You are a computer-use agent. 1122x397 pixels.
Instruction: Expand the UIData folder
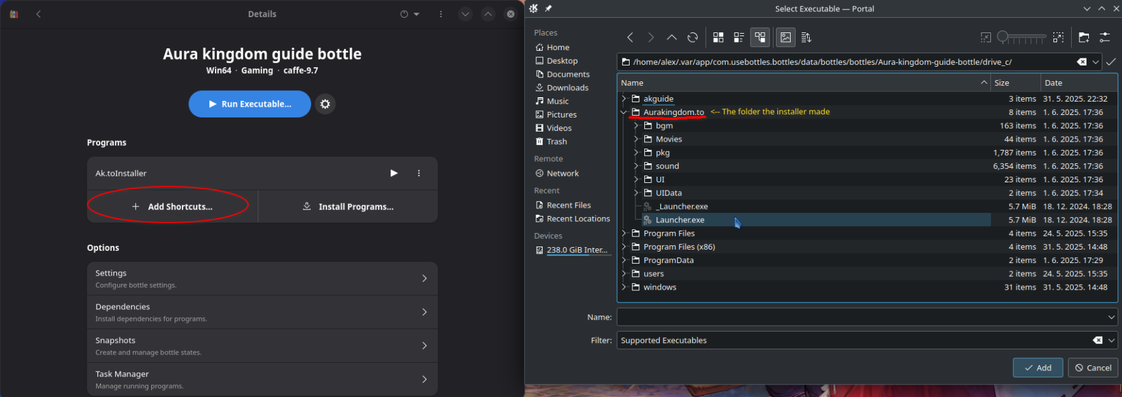(636, 192)
